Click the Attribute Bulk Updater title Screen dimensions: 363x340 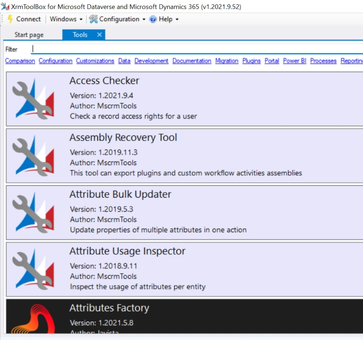pyautogui.click(x=120, y=194)
